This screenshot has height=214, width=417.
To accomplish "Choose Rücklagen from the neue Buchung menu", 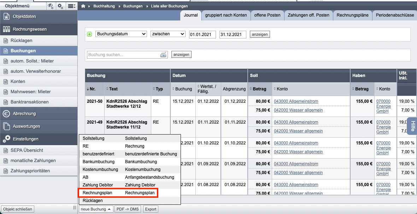I will [x=130, y=201].
